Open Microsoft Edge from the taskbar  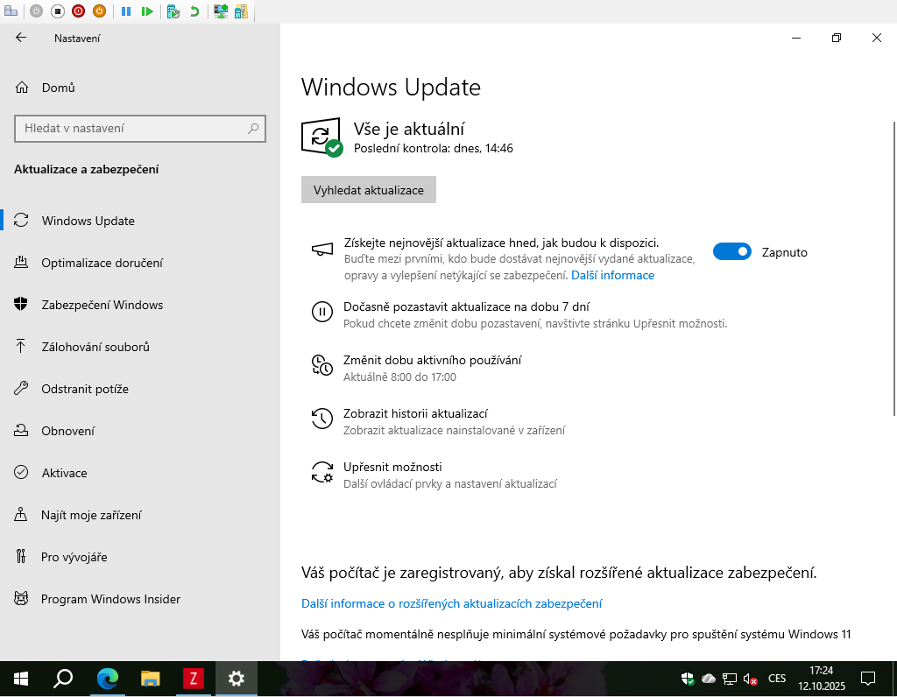(x=107, y=678)
